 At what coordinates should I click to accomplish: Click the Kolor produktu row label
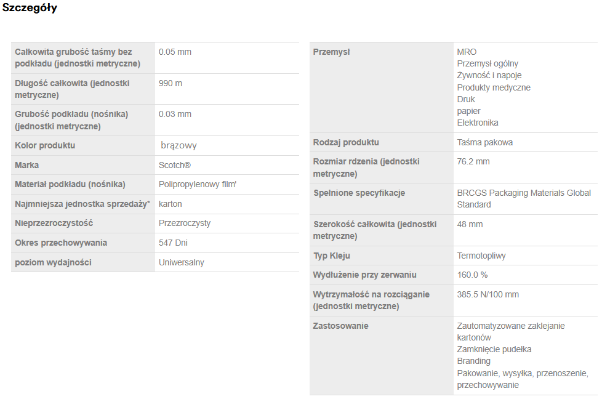point(45,146)
